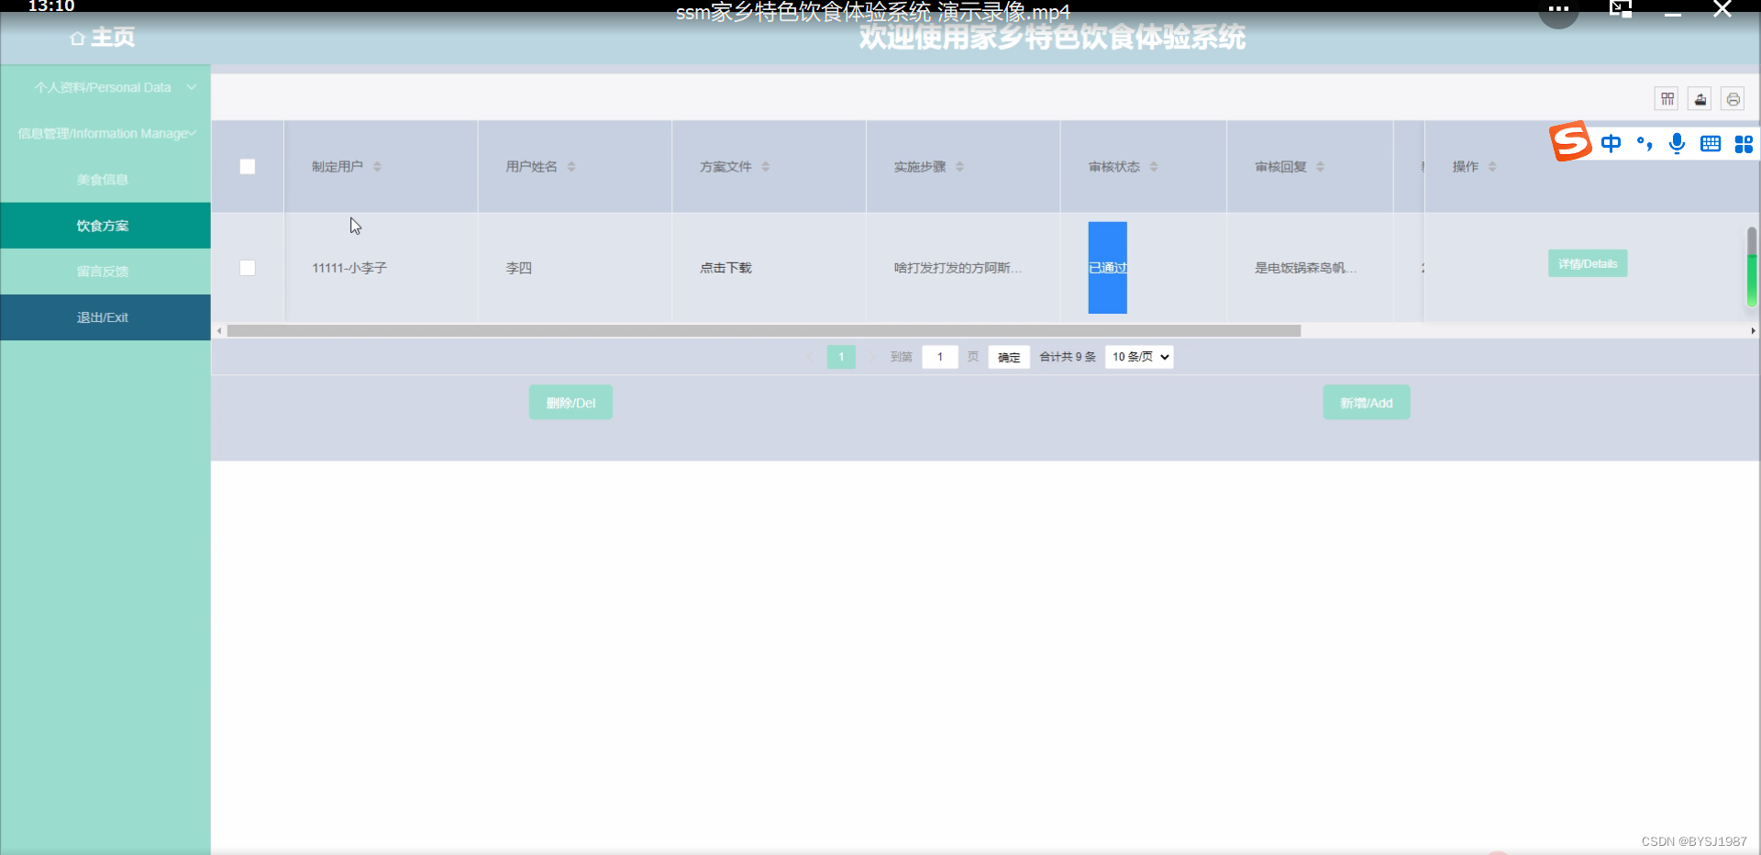1761x855 pixels.
Task: Click the 删除/Del button
Action: (570, 403)
